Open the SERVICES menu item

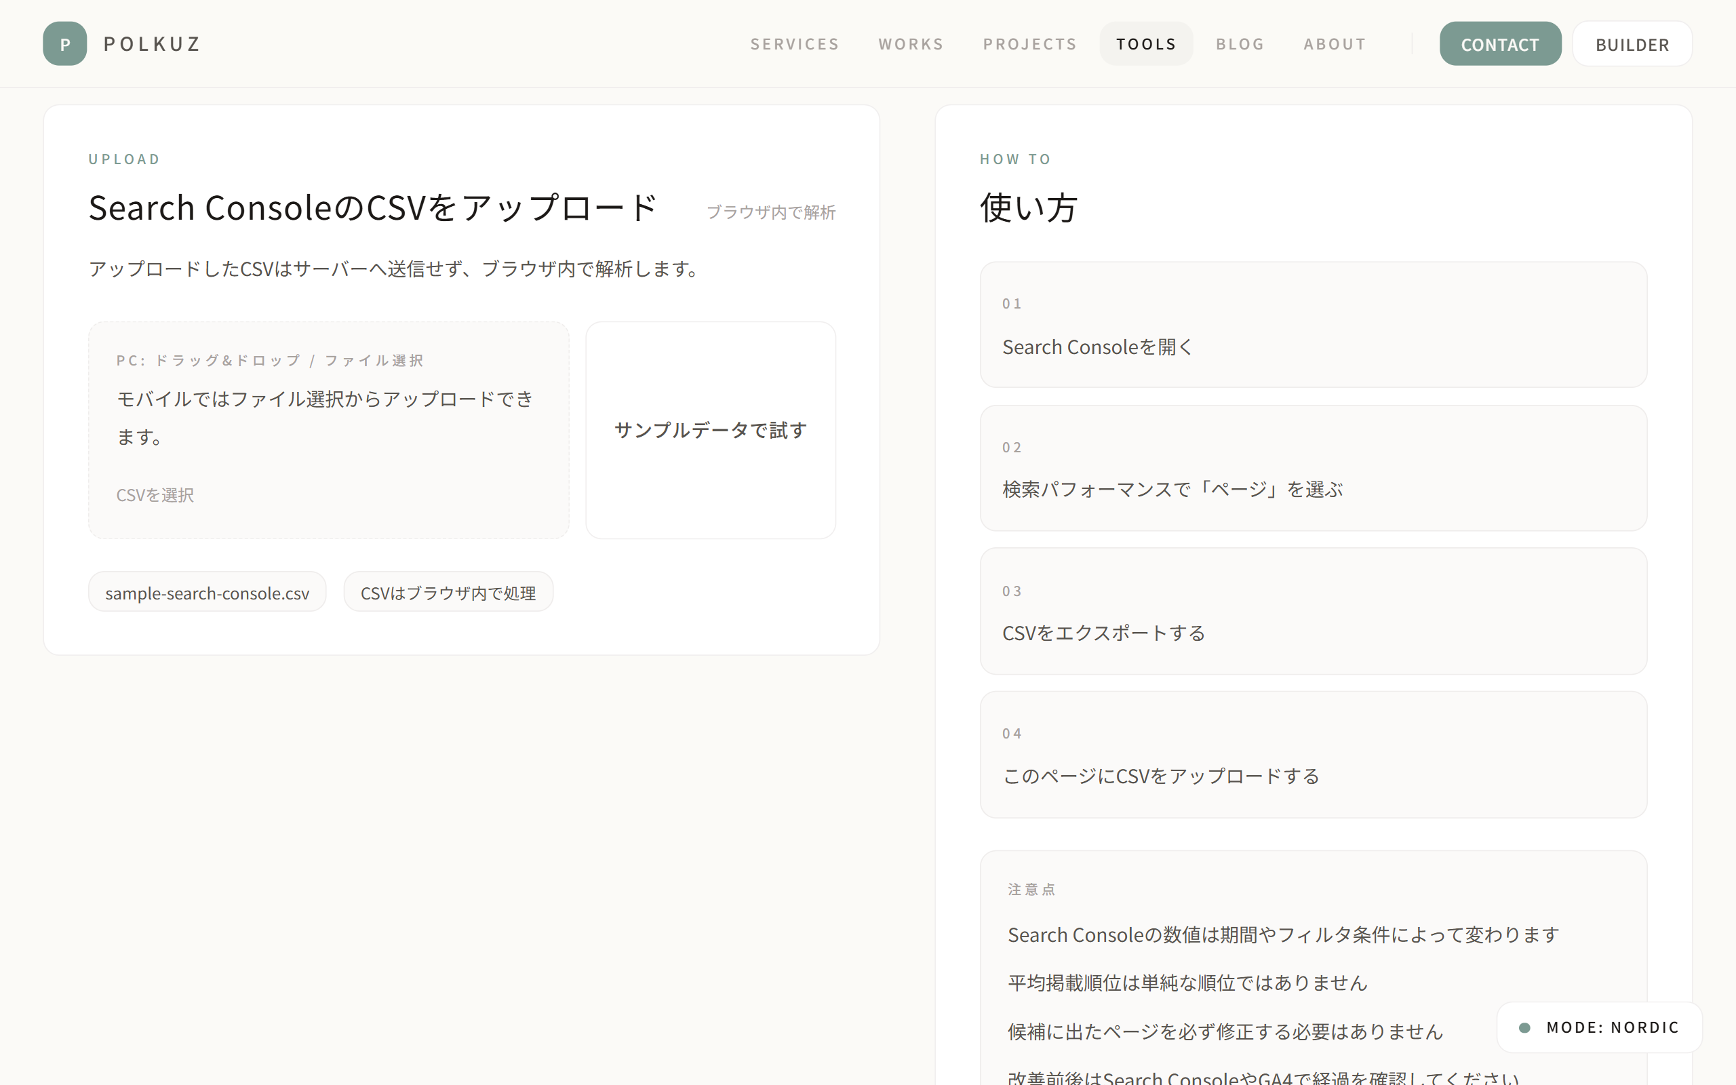[x=795, y=44]
